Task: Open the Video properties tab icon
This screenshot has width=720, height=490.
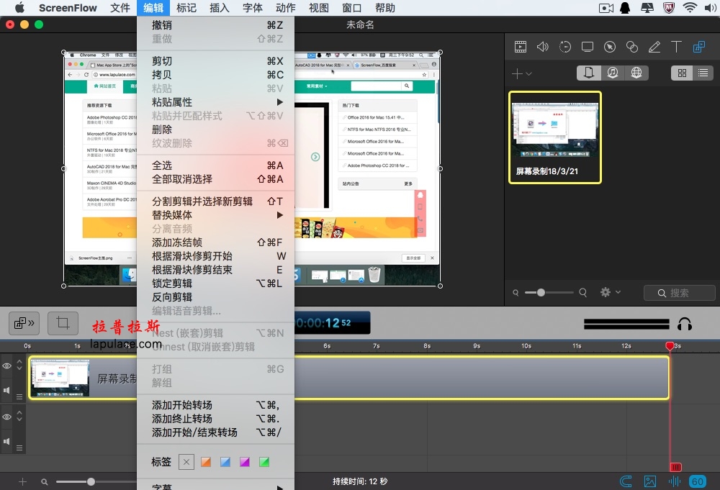Action: pos(521,47)
